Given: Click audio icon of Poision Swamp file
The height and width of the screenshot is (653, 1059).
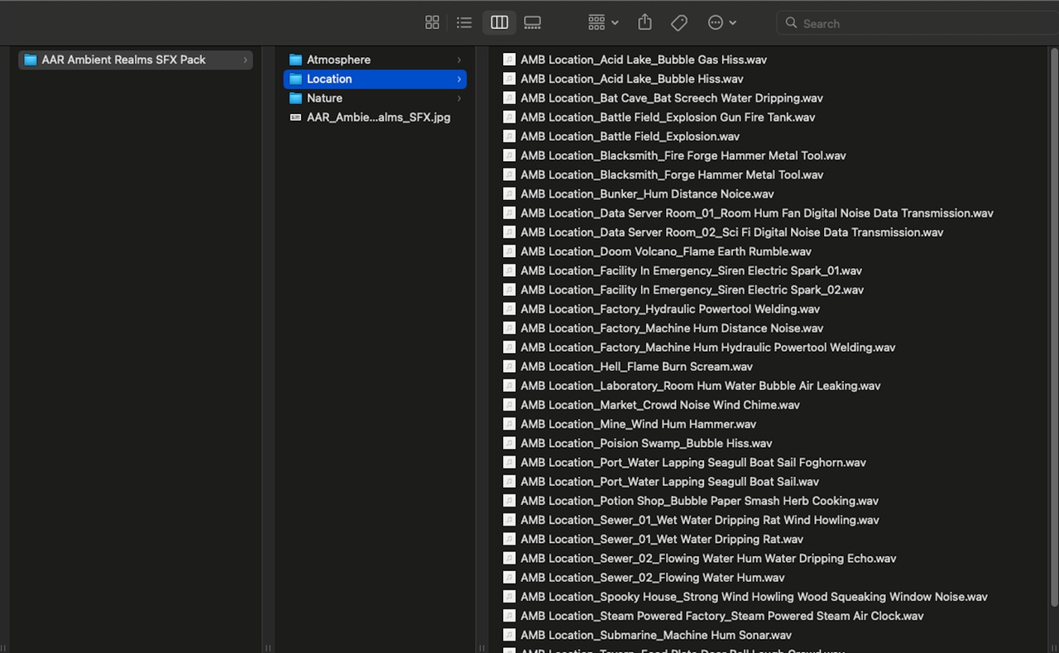Looking at the screenshot, I should click(x=510, y=443).
